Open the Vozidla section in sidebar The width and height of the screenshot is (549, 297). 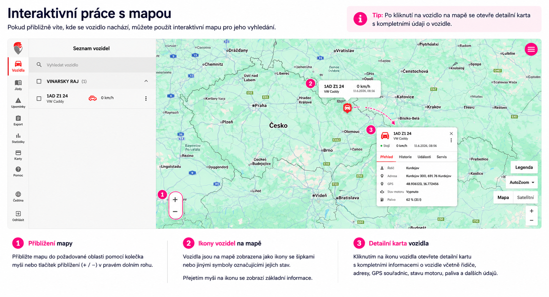18,66
